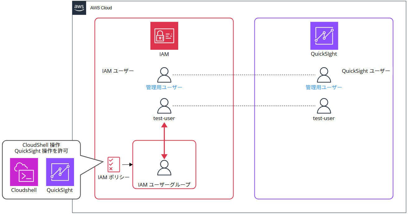Click the 'IAM ユーザーグループ' label
Image resolution: width=408 pixels, height=214 pixels.
pos(164,184)
